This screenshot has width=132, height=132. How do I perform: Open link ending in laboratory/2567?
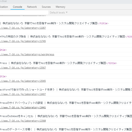(23, 68)
